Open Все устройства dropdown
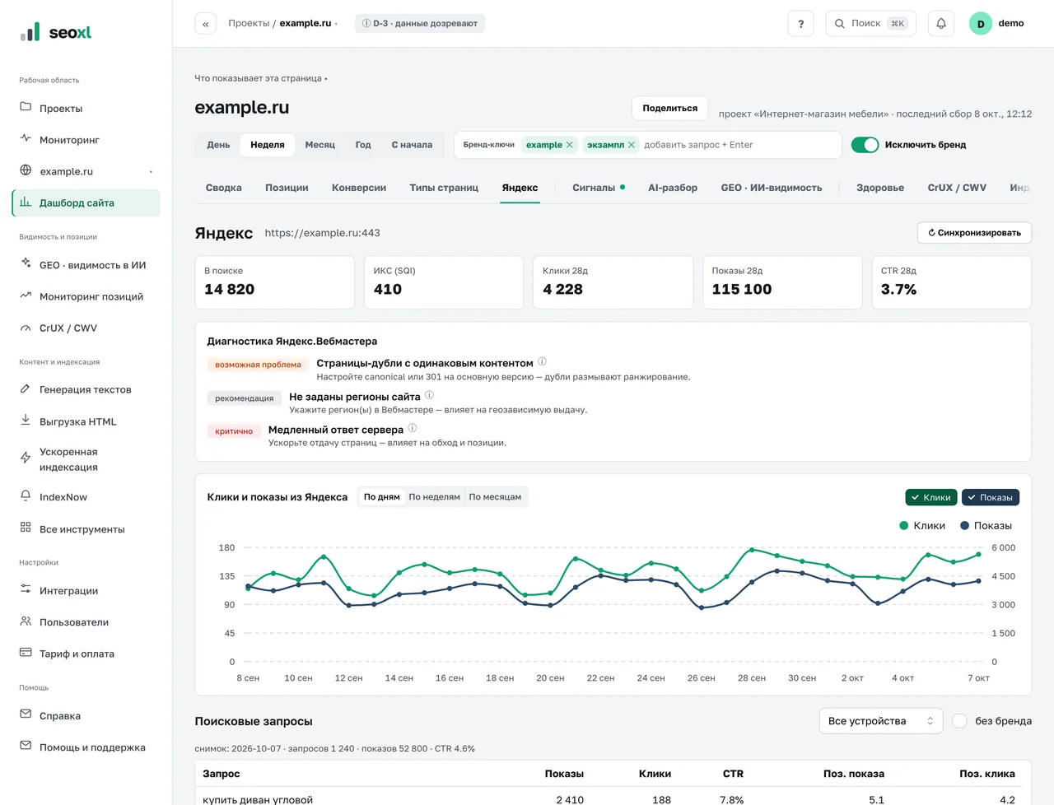 [x=880, y=721]
